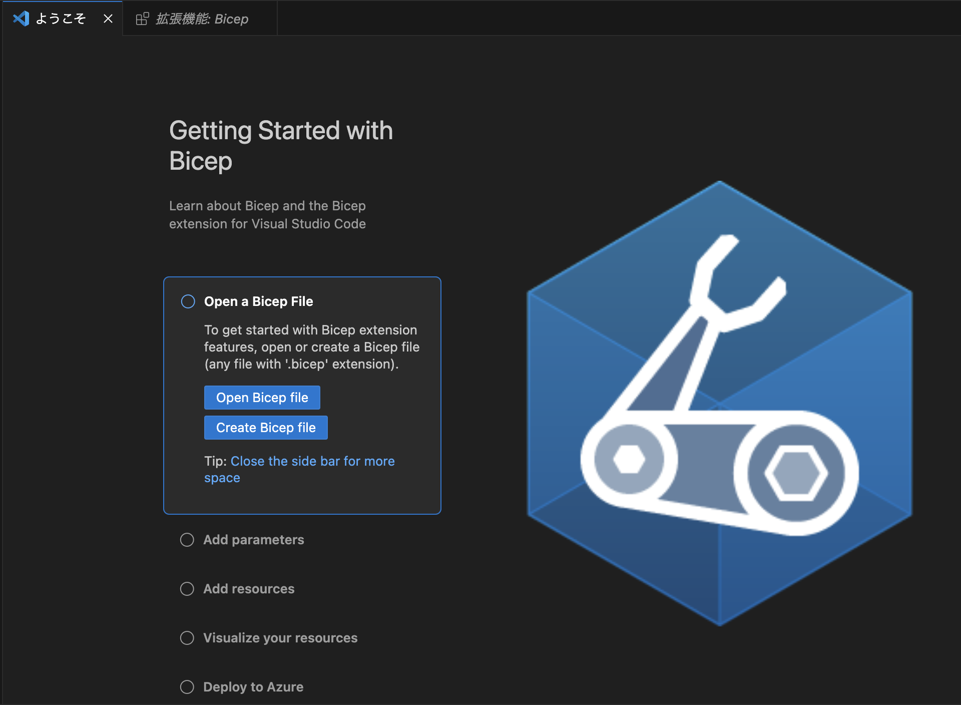
Task: Follow the Close the side bar link
Action: tap(312, 461)
